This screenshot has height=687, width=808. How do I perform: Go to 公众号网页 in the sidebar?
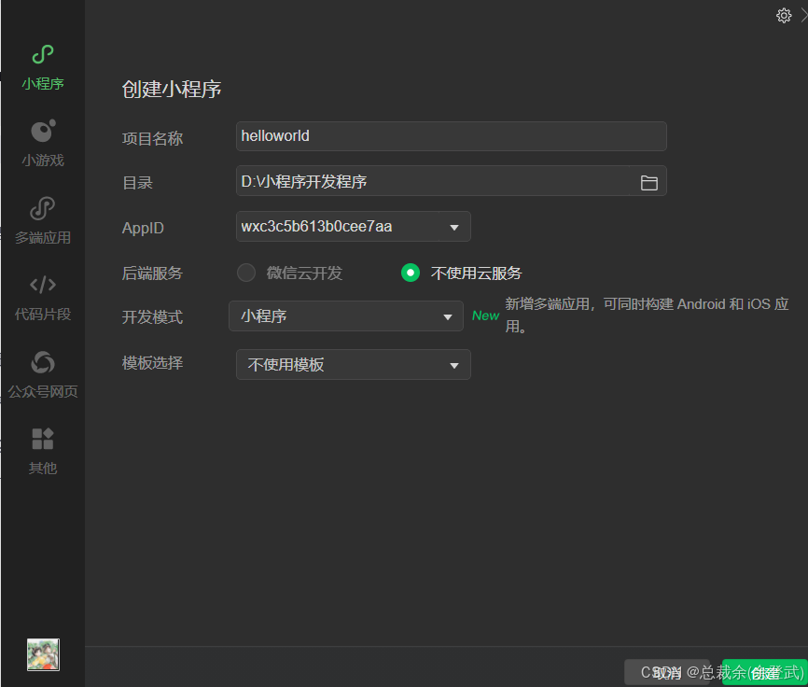point(43,374)
